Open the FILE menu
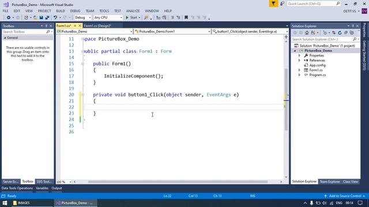This screenshot has height=207, width=369. (5, 11)
